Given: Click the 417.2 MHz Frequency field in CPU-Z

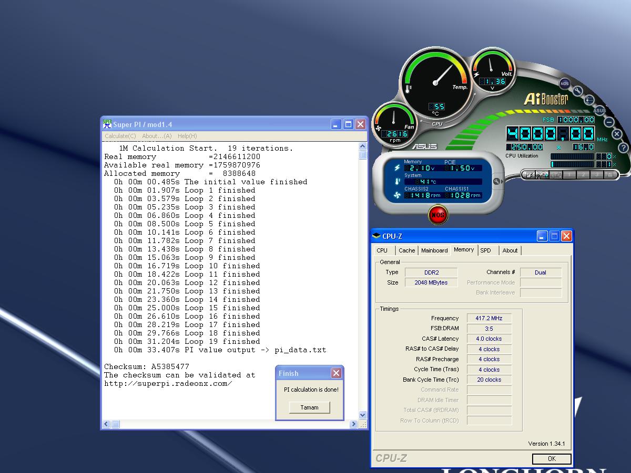Looking at the screenshot, I should click(489, 318).
